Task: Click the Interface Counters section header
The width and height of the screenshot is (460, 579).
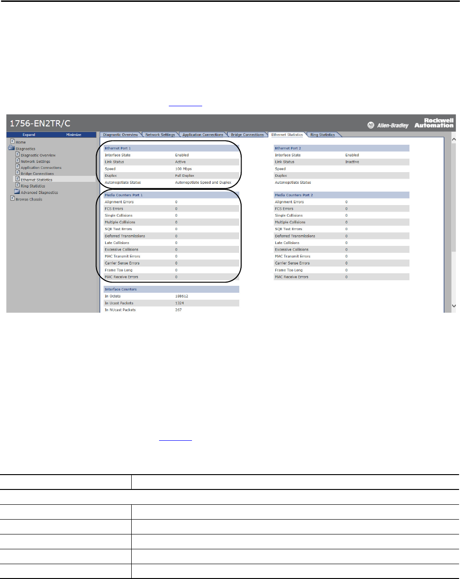Action: click(x=171, y=289)
